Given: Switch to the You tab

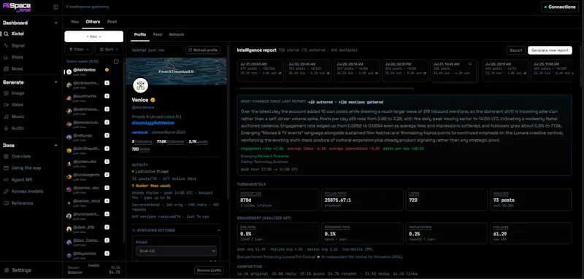Looking at the screenshot, I should pyautogui.click(x=75, y=22).
